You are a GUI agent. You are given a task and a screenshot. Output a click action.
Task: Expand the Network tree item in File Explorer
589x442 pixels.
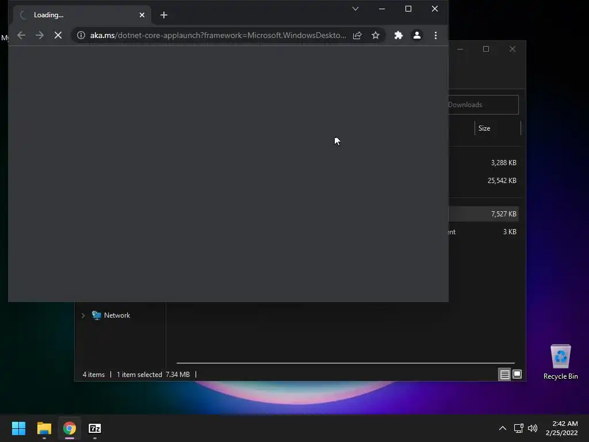click(x=83, y=315)
